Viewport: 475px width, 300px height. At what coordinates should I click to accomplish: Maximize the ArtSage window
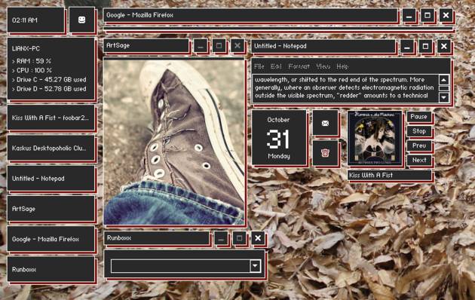(x=219, y=46)
